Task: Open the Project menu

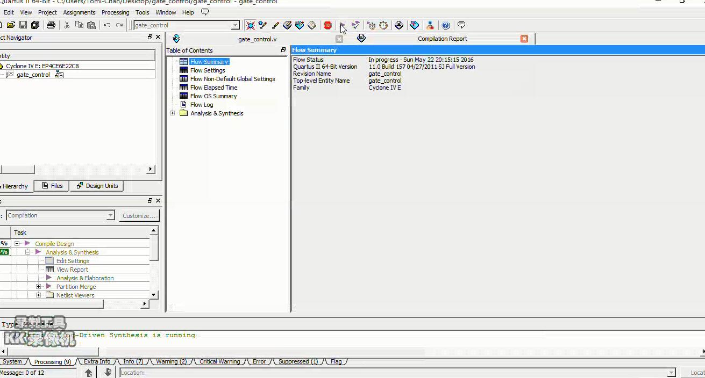Action: pos(47,12)
